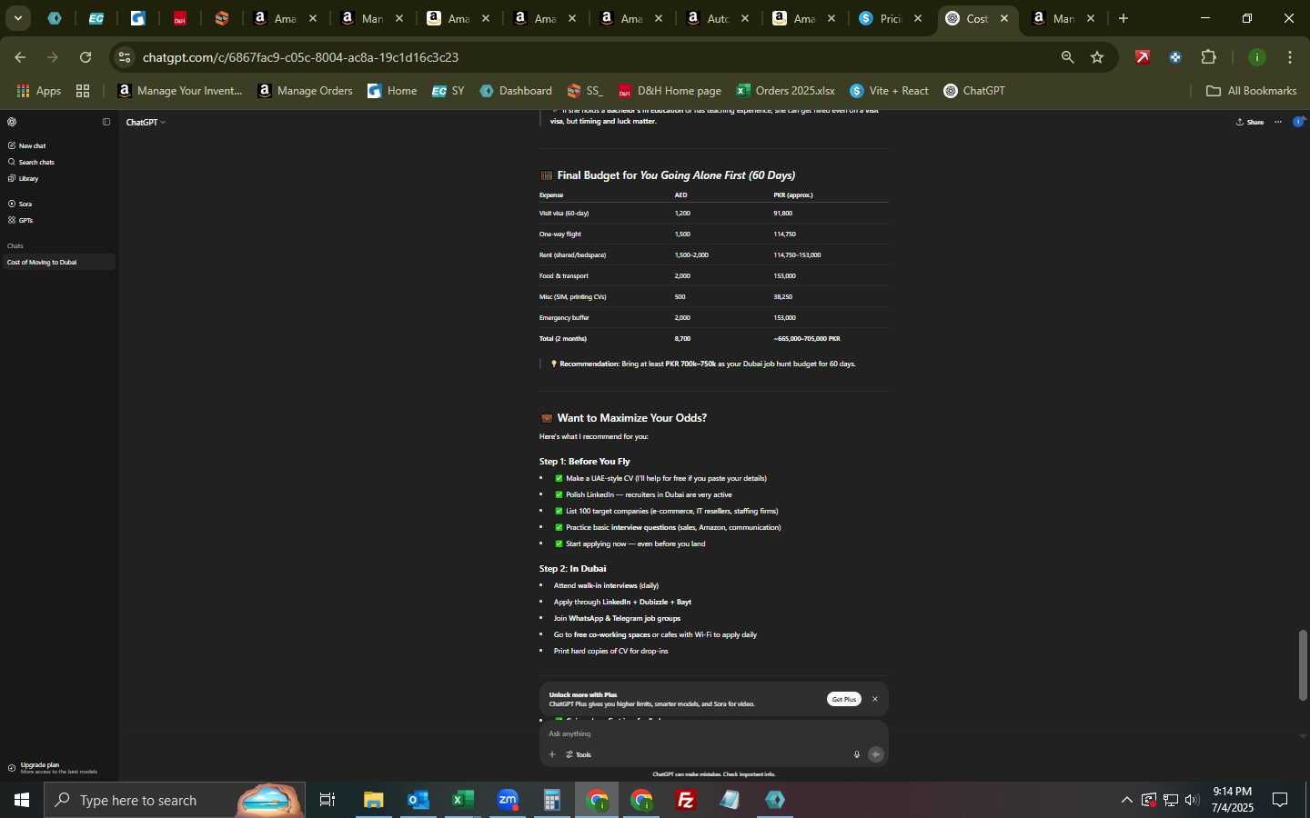The image size is (1310, 818).
Task: Open the Home bookmark
Action: point(392,91)
